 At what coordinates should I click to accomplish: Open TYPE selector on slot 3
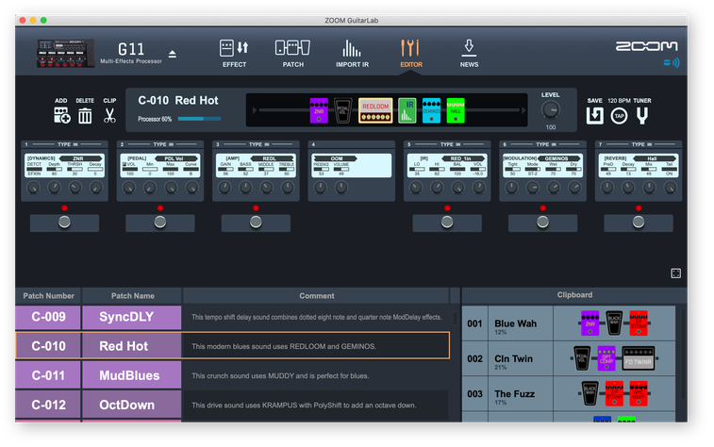[x=258, y=144]
